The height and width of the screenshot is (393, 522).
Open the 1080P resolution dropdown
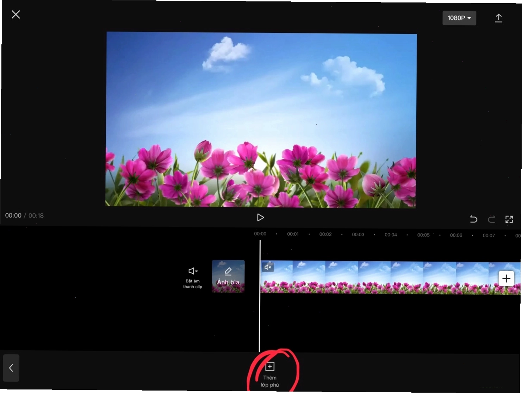point(459,18)
